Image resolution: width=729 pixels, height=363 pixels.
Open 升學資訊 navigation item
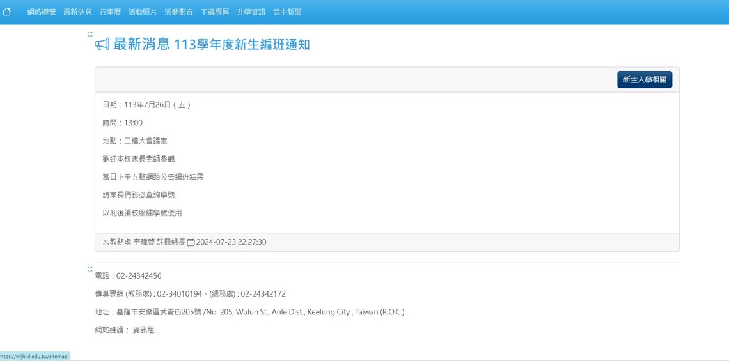point(251,12)
